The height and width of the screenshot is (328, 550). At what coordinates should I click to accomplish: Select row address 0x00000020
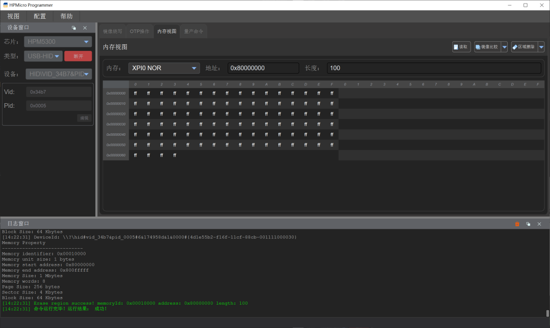click(116, 114)
